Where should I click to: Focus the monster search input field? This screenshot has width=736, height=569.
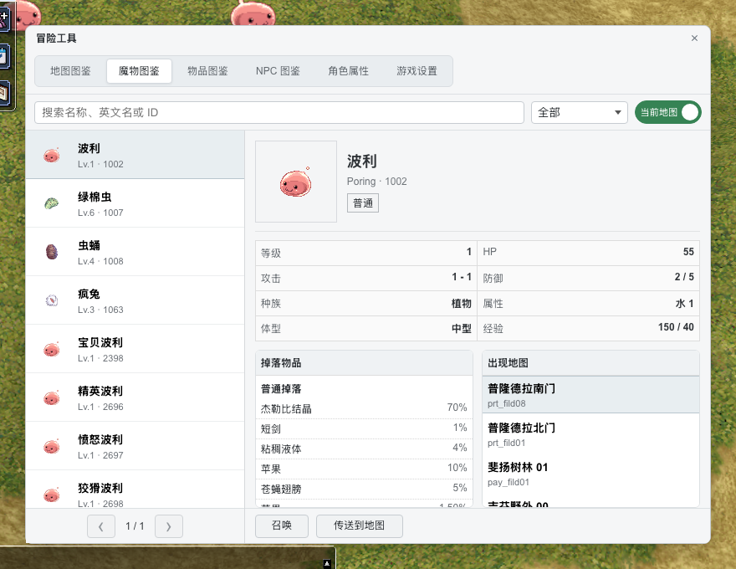(x=279, y=113)
